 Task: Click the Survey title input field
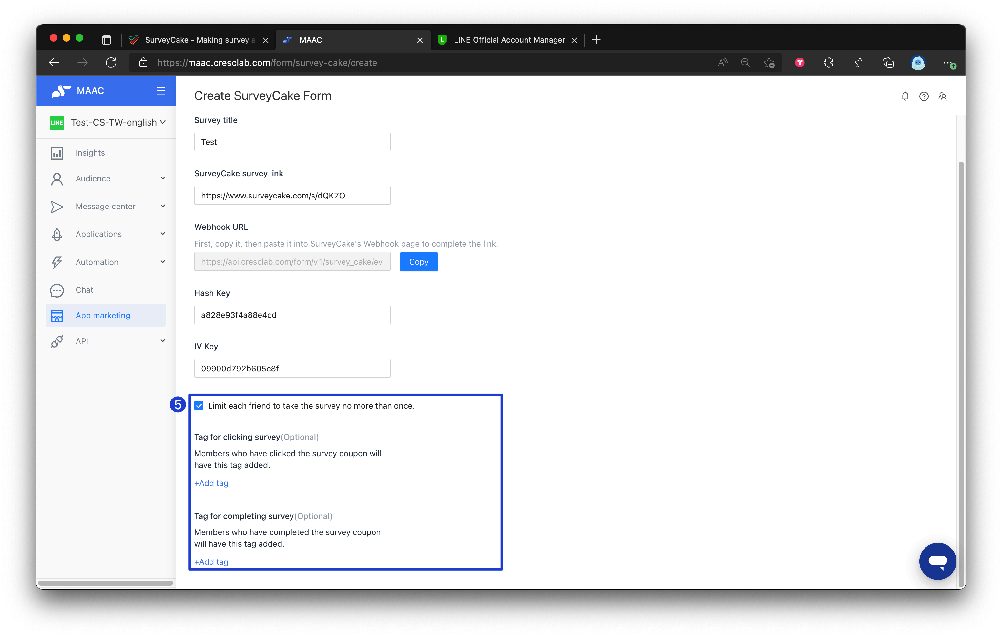coord(292,142)
